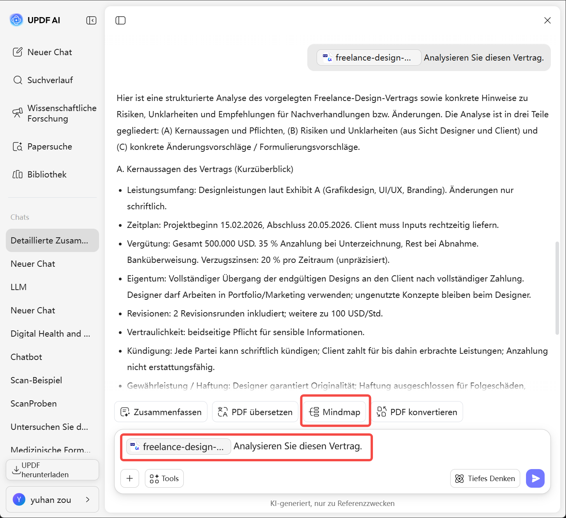Toggle Tiefes Denken mode

pos(485,478)
